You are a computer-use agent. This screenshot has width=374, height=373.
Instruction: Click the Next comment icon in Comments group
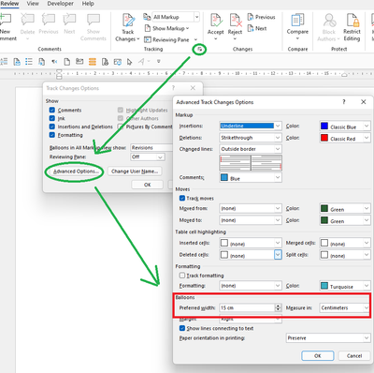click(x=69, y=20)
